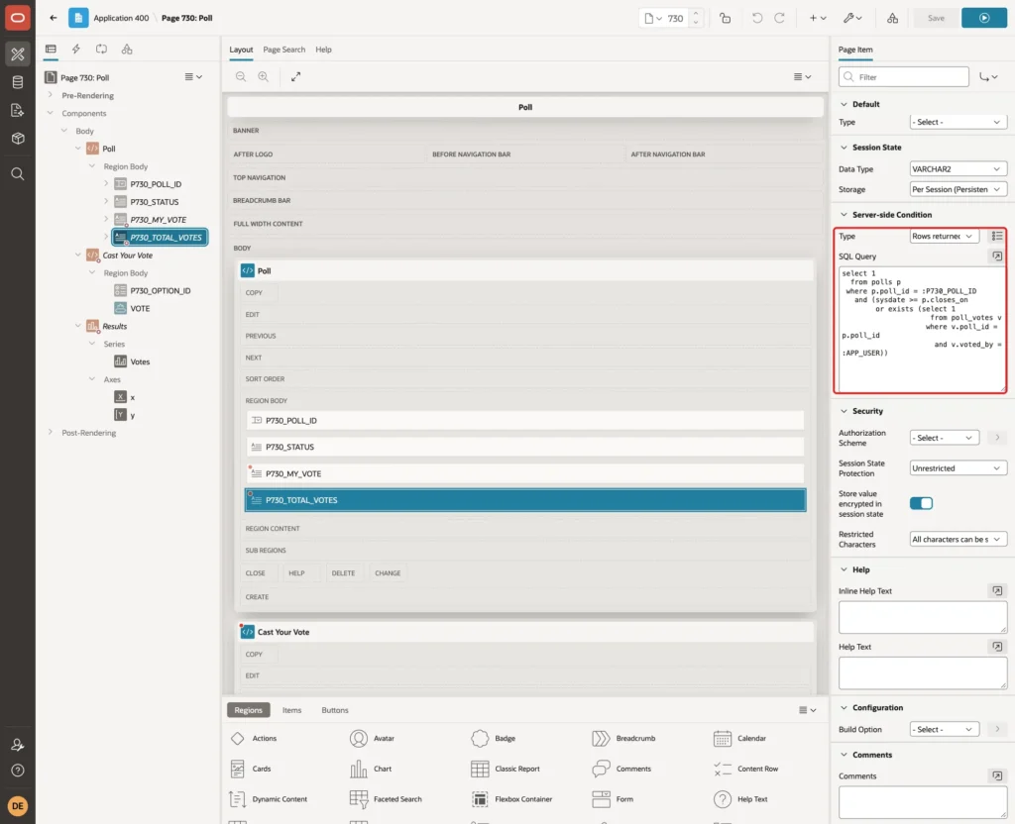The height and width of the screenshot is (824, 1015).
Task: Open SQL Query code editor icon
Action: click(997, 257)
